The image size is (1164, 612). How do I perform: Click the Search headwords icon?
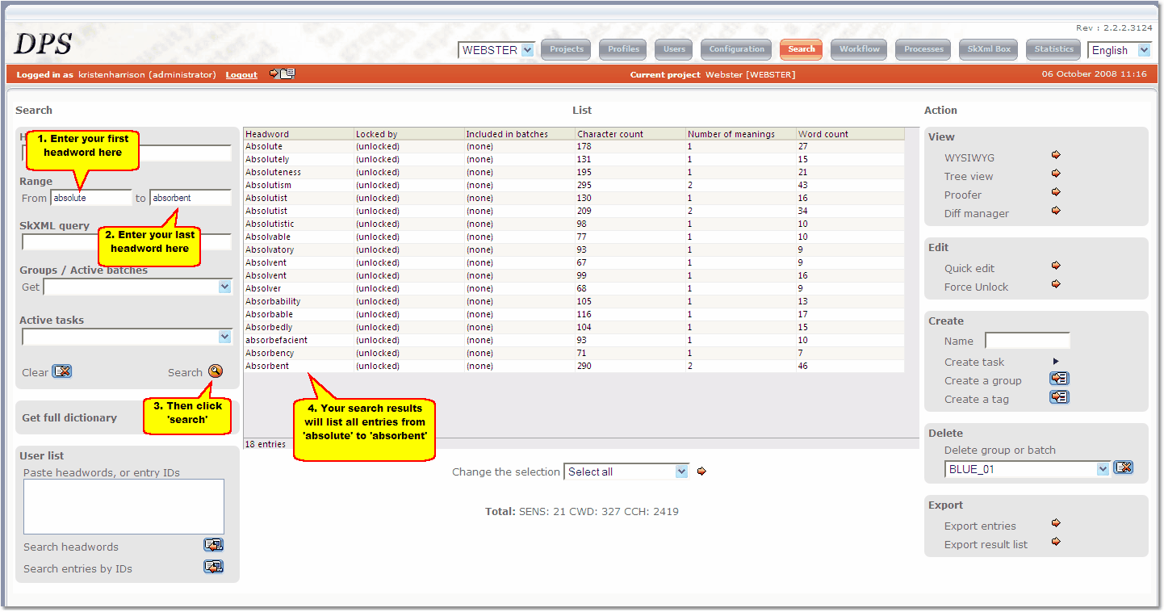click(213, 545)
